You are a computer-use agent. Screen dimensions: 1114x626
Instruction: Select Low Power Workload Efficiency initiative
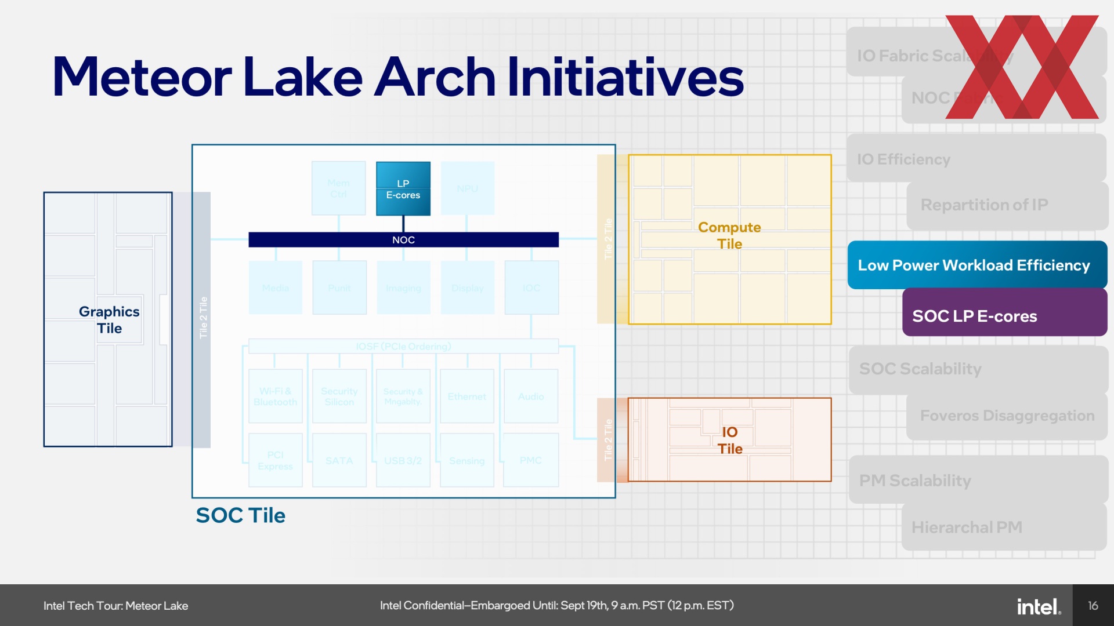tap(977, 265)
